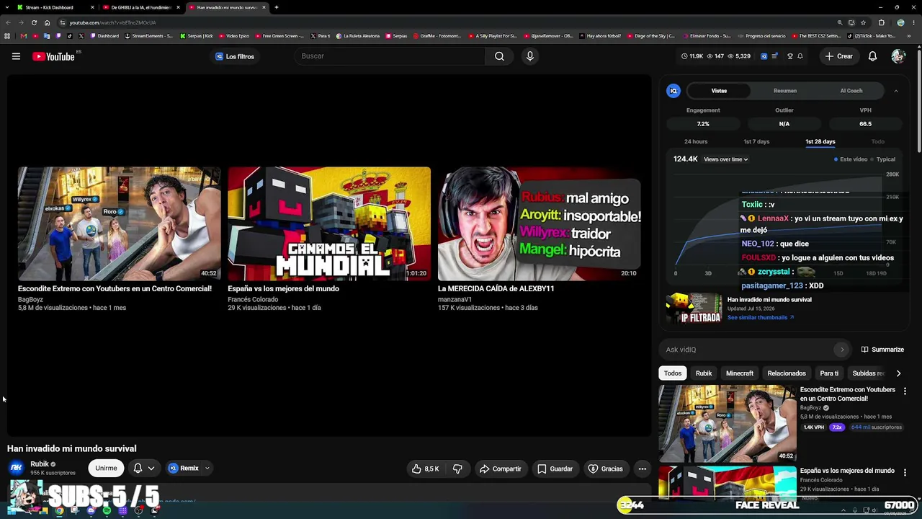Open more actions for the video
The width and height of the screenshot is (922, 519).
click(x=643, y=469)
